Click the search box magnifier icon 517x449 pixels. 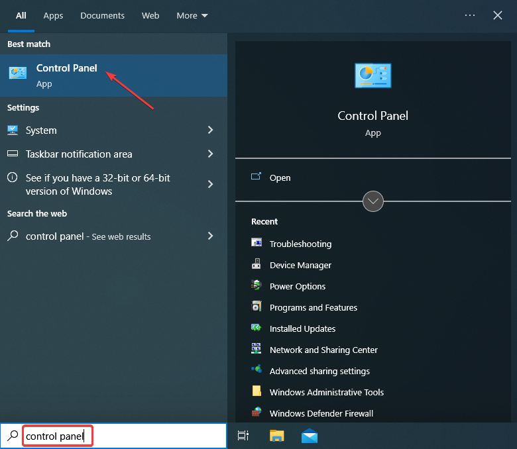click(13, 436)
